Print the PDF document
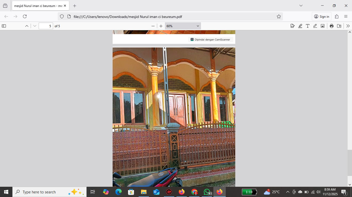 (x=332, y=26)
